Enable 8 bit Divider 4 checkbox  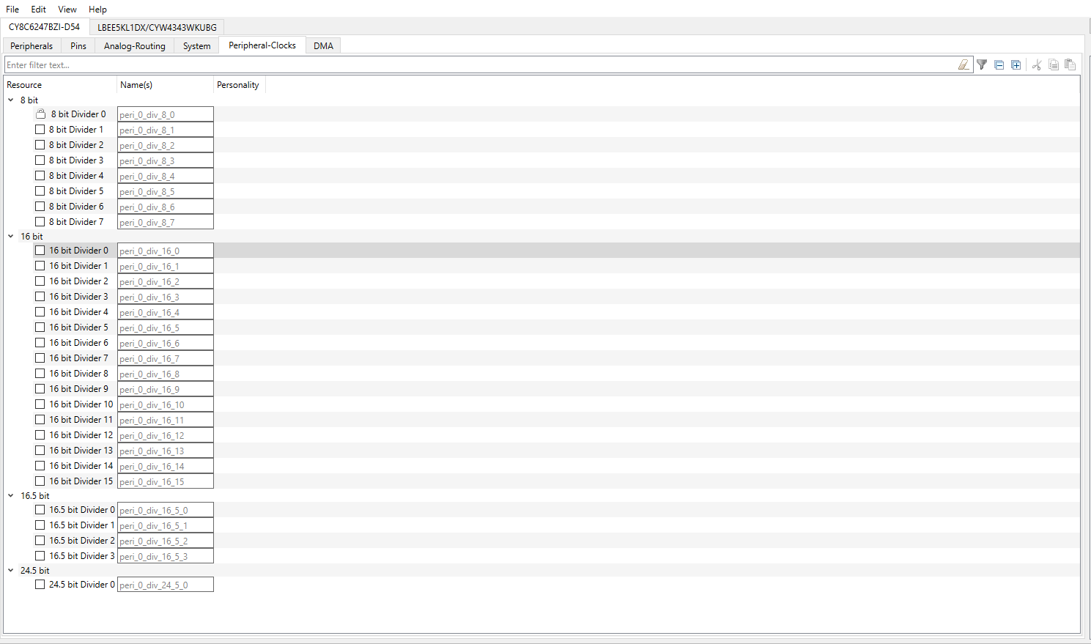click(40, 175)
